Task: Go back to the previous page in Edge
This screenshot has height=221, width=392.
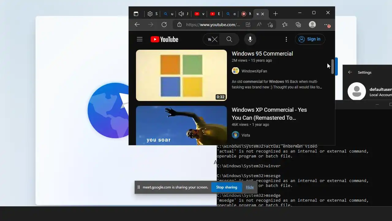Action: (x=137, y=25)
